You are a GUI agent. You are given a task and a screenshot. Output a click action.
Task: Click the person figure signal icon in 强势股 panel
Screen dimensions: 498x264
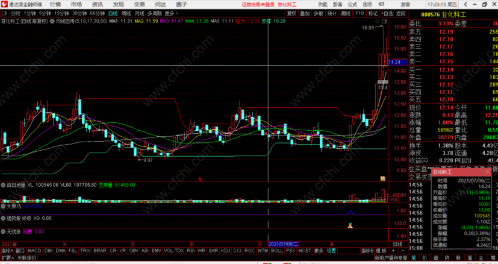pyautogui.click(x=350, y=225)
